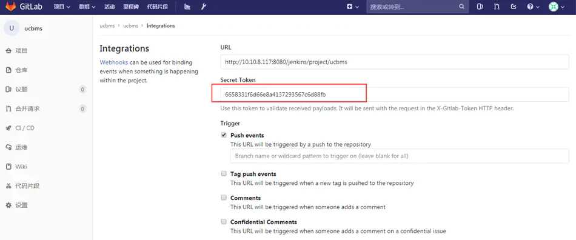Click the Integrations breadcrumb
This screenshot has height=240, width=576.
click(161, 25)
